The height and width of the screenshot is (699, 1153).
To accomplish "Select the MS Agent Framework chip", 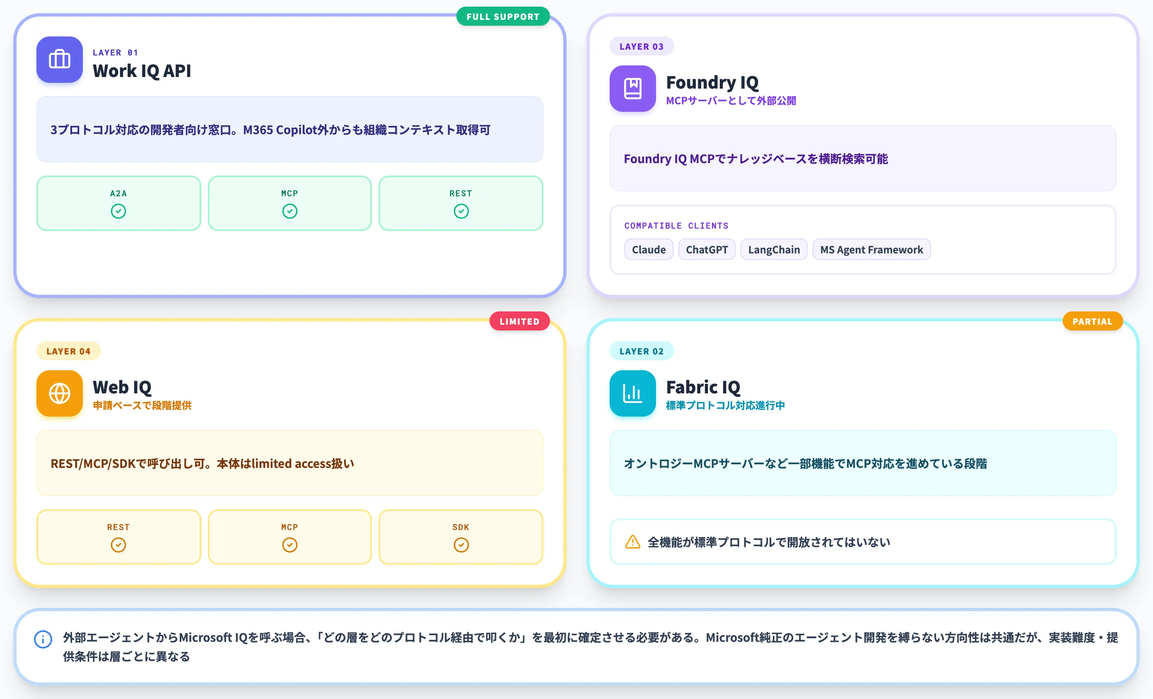I will [871, 249].
